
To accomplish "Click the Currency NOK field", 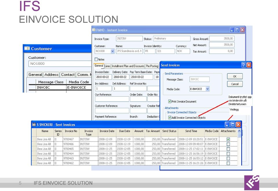I will 183,51.
